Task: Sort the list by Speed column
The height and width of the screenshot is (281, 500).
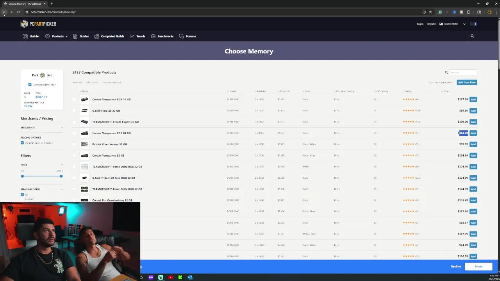Action: click(x=231, y=91)
